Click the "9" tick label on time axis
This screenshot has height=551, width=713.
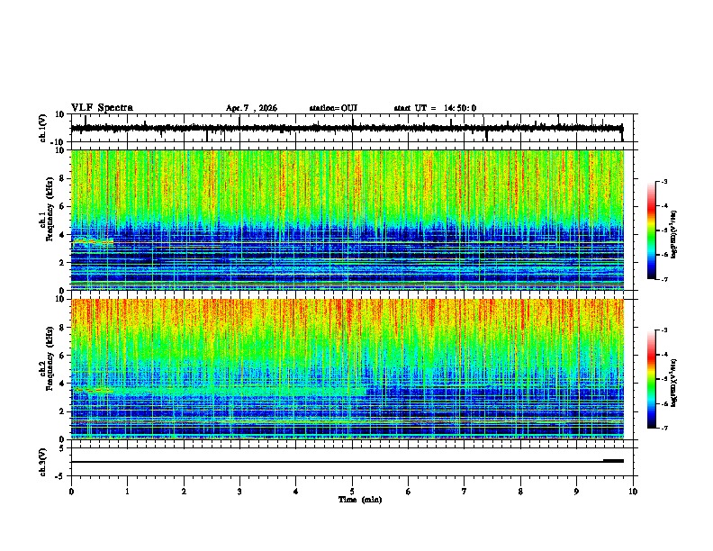(576, 492)
